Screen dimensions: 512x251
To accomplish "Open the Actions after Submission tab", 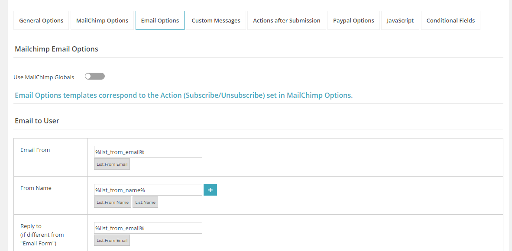I will (x=287, y=20).
